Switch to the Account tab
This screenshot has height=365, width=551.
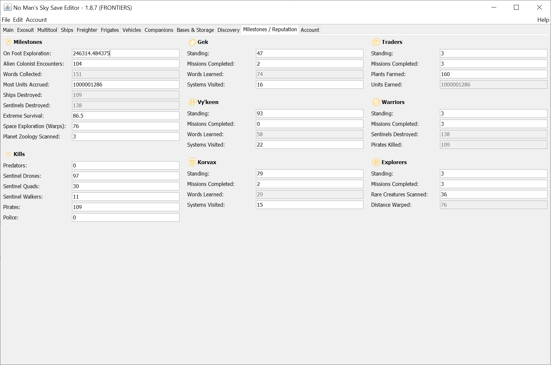coord(310,30)
